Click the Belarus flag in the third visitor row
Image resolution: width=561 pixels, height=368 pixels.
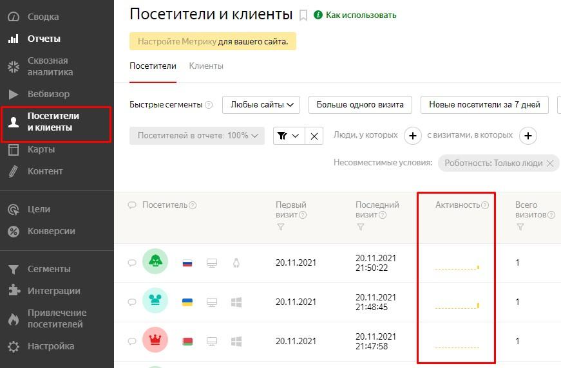(187, 342)
